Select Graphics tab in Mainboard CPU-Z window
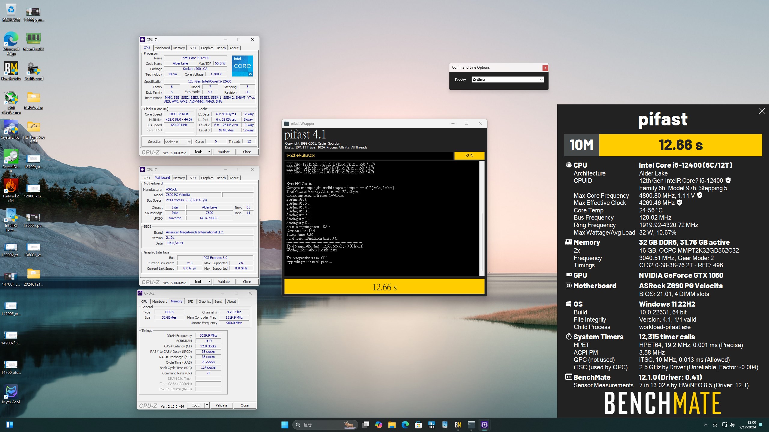 pyautogui.click(x=207, y=178)
